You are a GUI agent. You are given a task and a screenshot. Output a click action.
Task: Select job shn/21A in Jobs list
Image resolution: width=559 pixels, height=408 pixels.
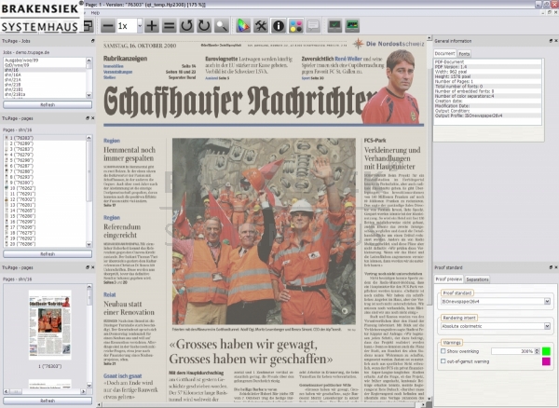coord(45,80)
